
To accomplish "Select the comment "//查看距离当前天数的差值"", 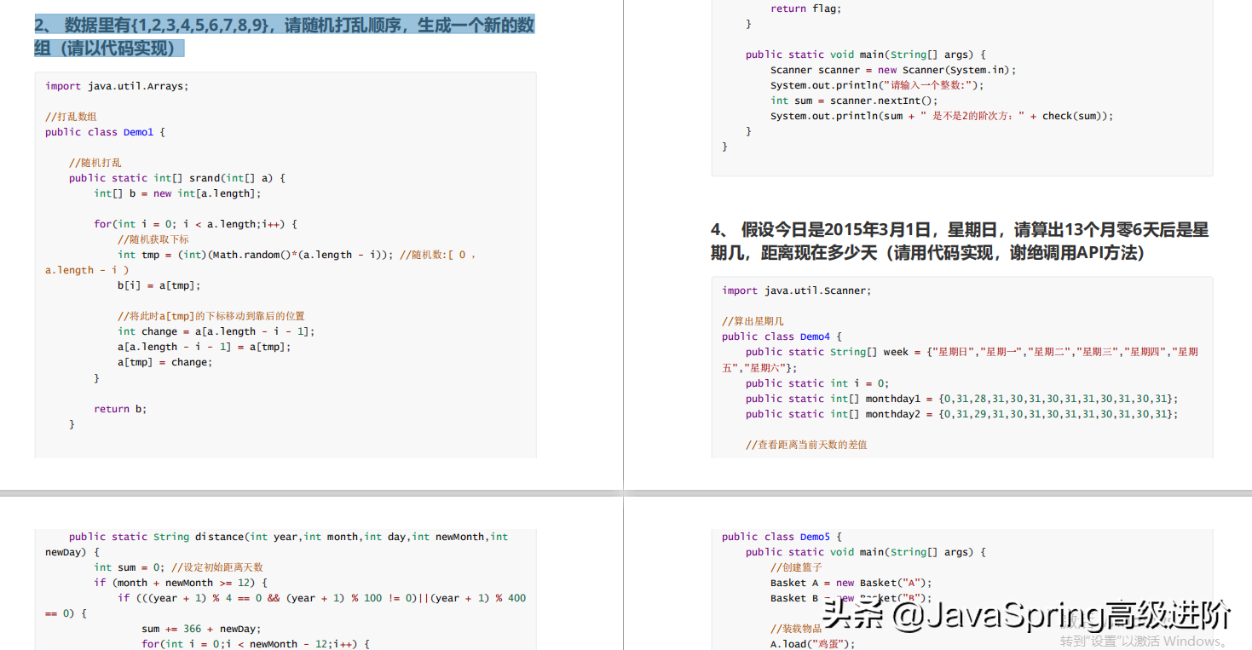I will click(x=806, y=445).
